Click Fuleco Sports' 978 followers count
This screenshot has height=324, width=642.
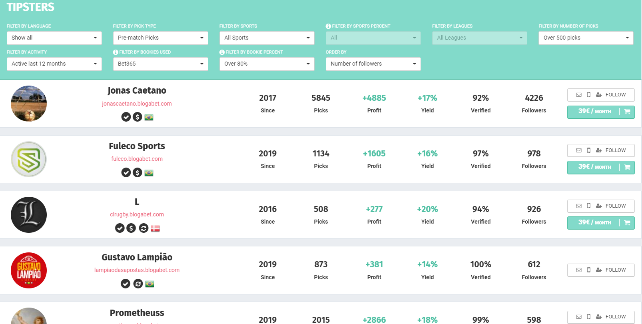534,154
